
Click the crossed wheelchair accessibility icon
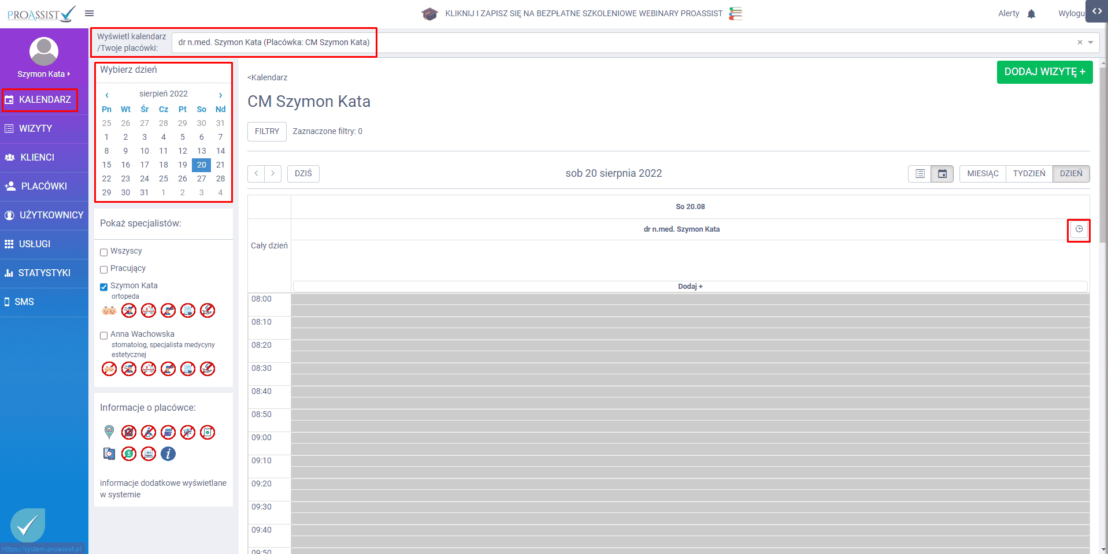pos(149,432)
